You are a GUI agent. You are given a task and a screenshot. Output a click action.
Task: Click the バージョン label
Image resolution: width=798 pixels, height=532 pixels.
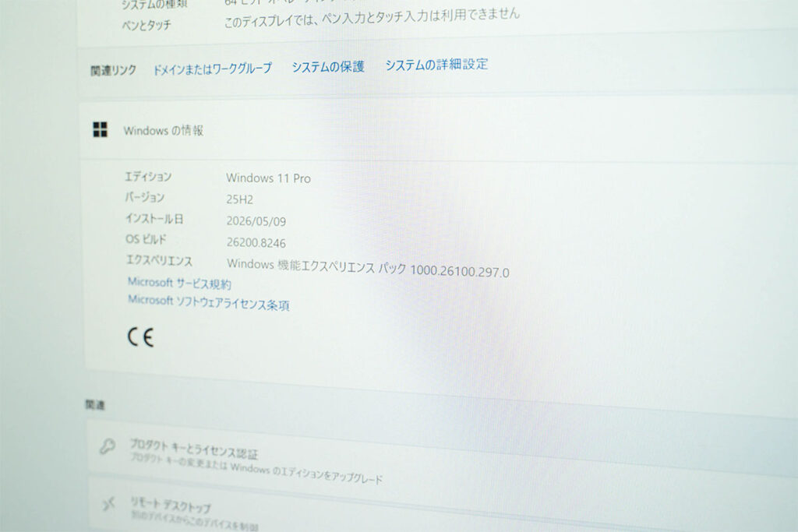(x=144, y=197)
